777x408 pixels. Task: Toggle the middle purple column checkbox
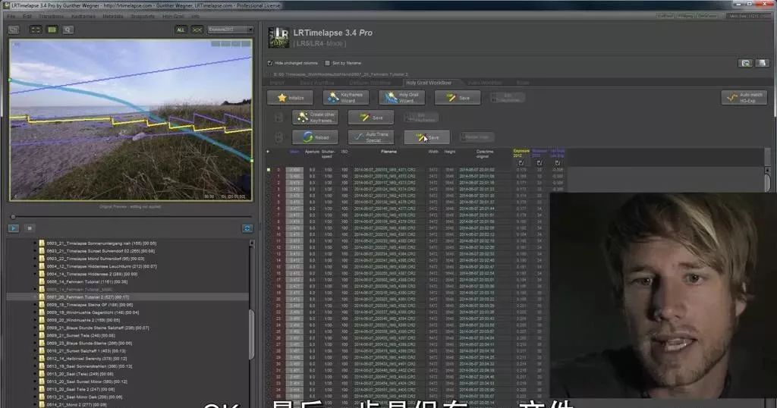pos(539,163)
